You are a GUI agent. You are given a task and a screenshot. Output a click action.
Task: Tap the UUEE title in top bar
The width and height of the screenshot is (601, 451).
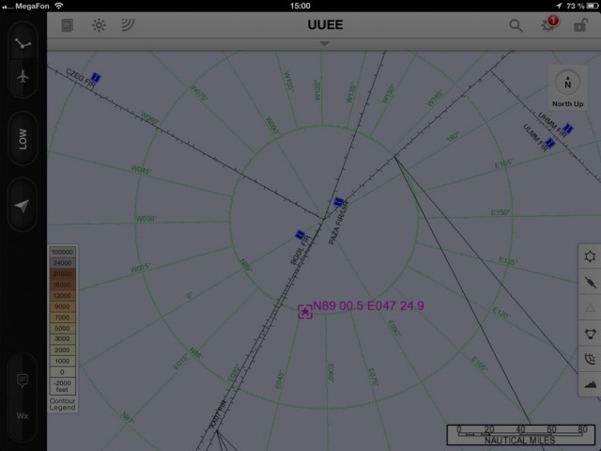[x=325, y=25]
